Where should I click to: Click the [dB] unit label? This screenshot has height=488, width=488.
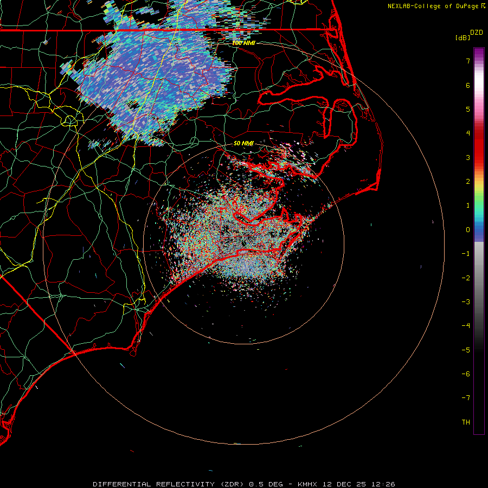pos(463,37)
